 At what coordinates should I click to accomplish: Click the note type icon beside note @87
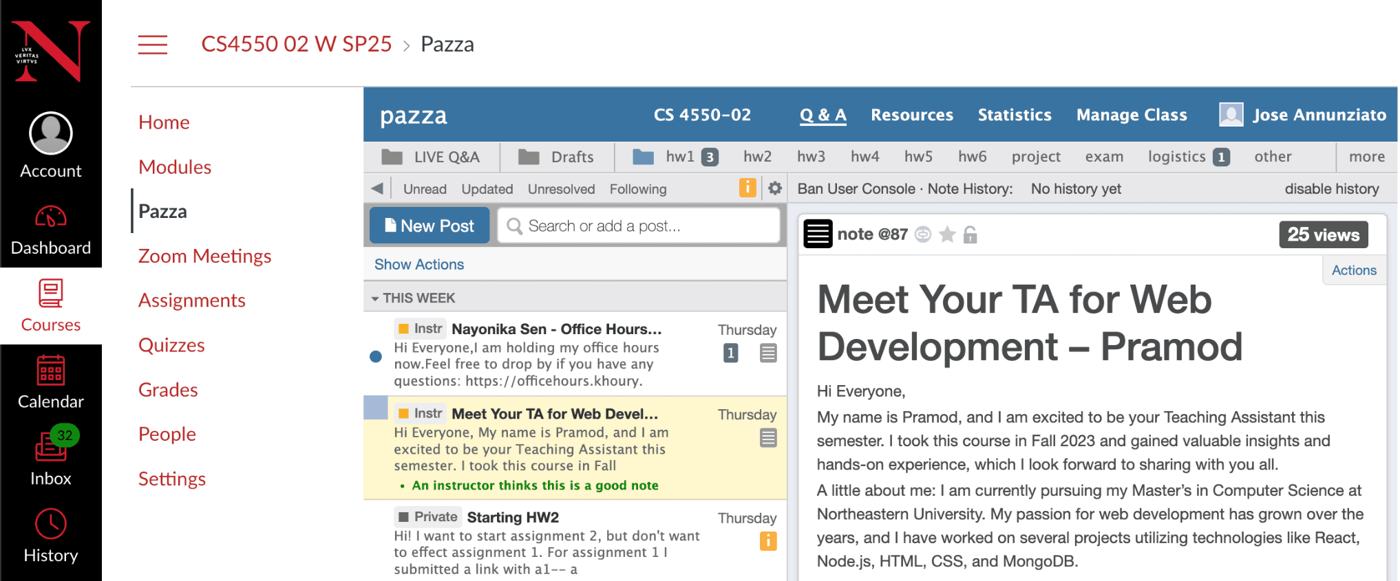tap(818, 234)
